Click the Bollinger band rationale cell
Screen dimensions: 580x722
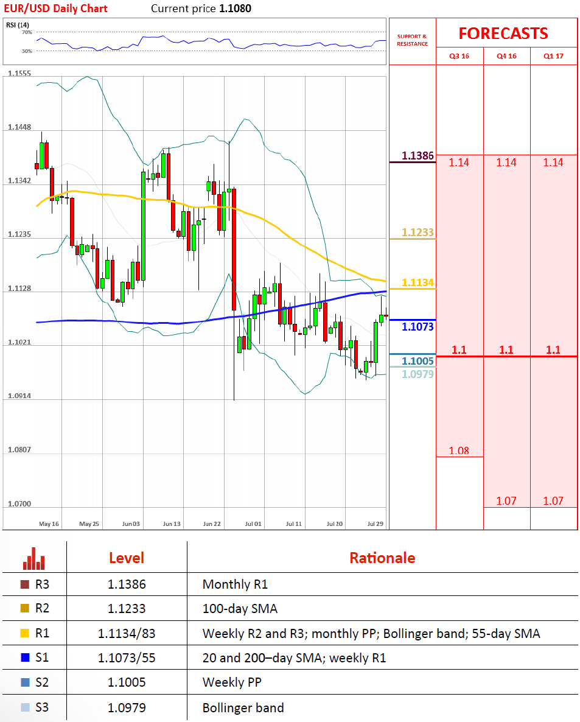click(x=243, y=708)
